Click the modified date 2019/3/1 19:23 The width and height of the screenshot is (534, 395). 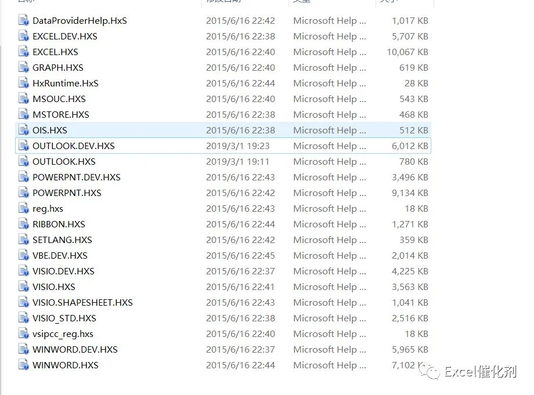pos(238,146)
